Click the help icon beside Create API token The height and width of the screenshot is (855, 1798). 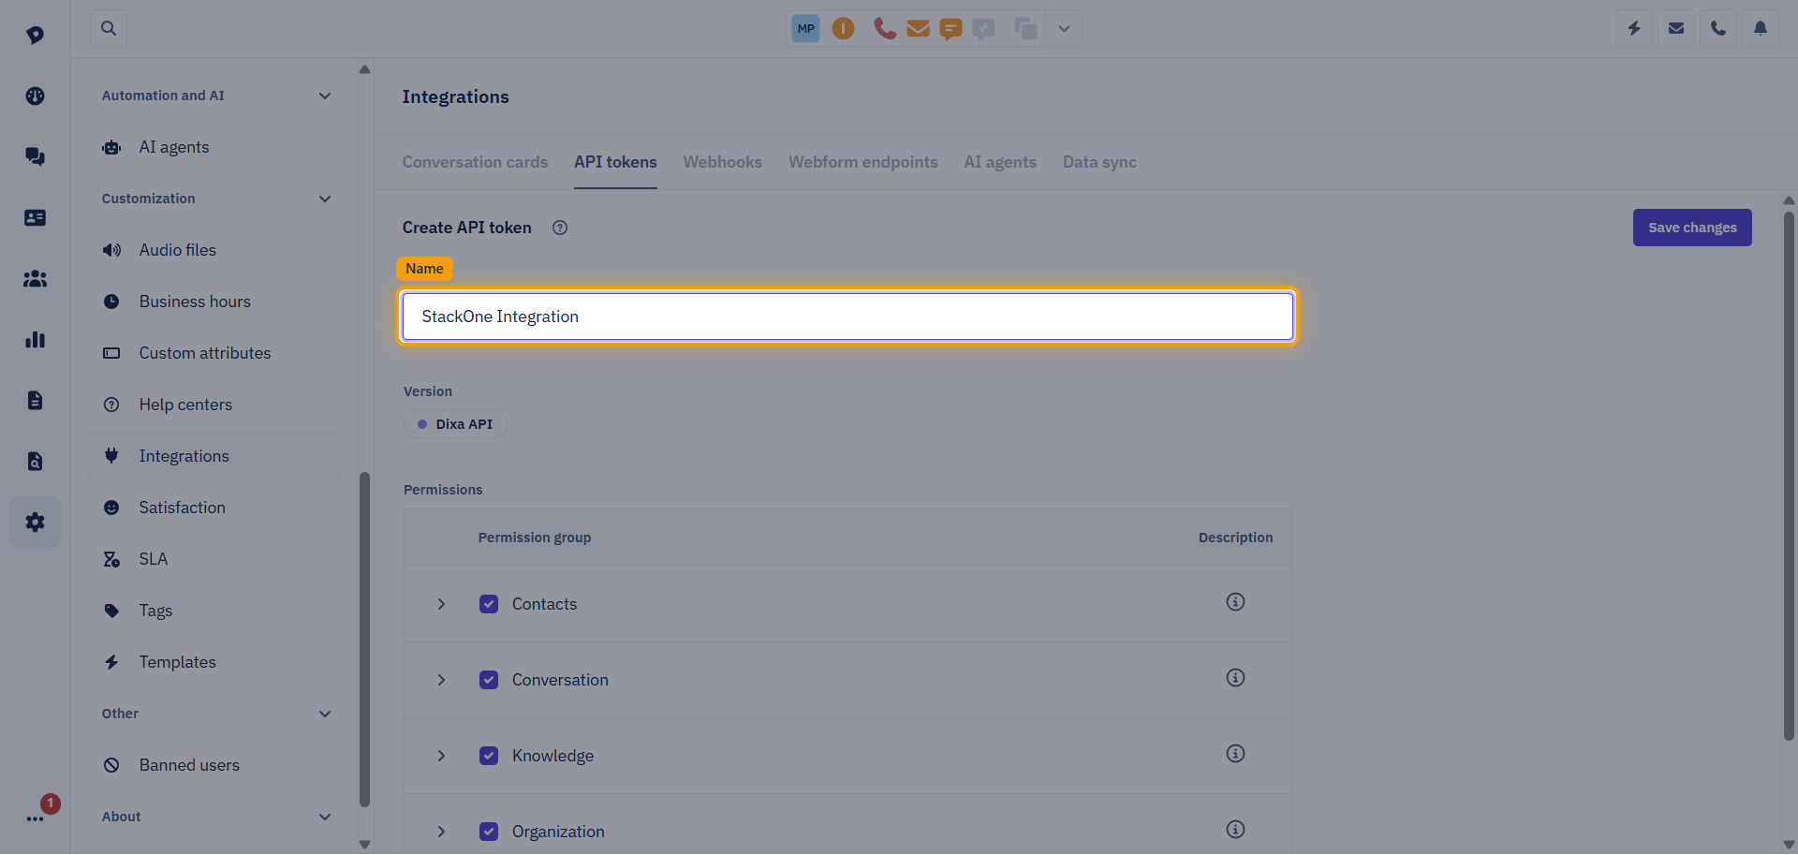pos(560,228)
